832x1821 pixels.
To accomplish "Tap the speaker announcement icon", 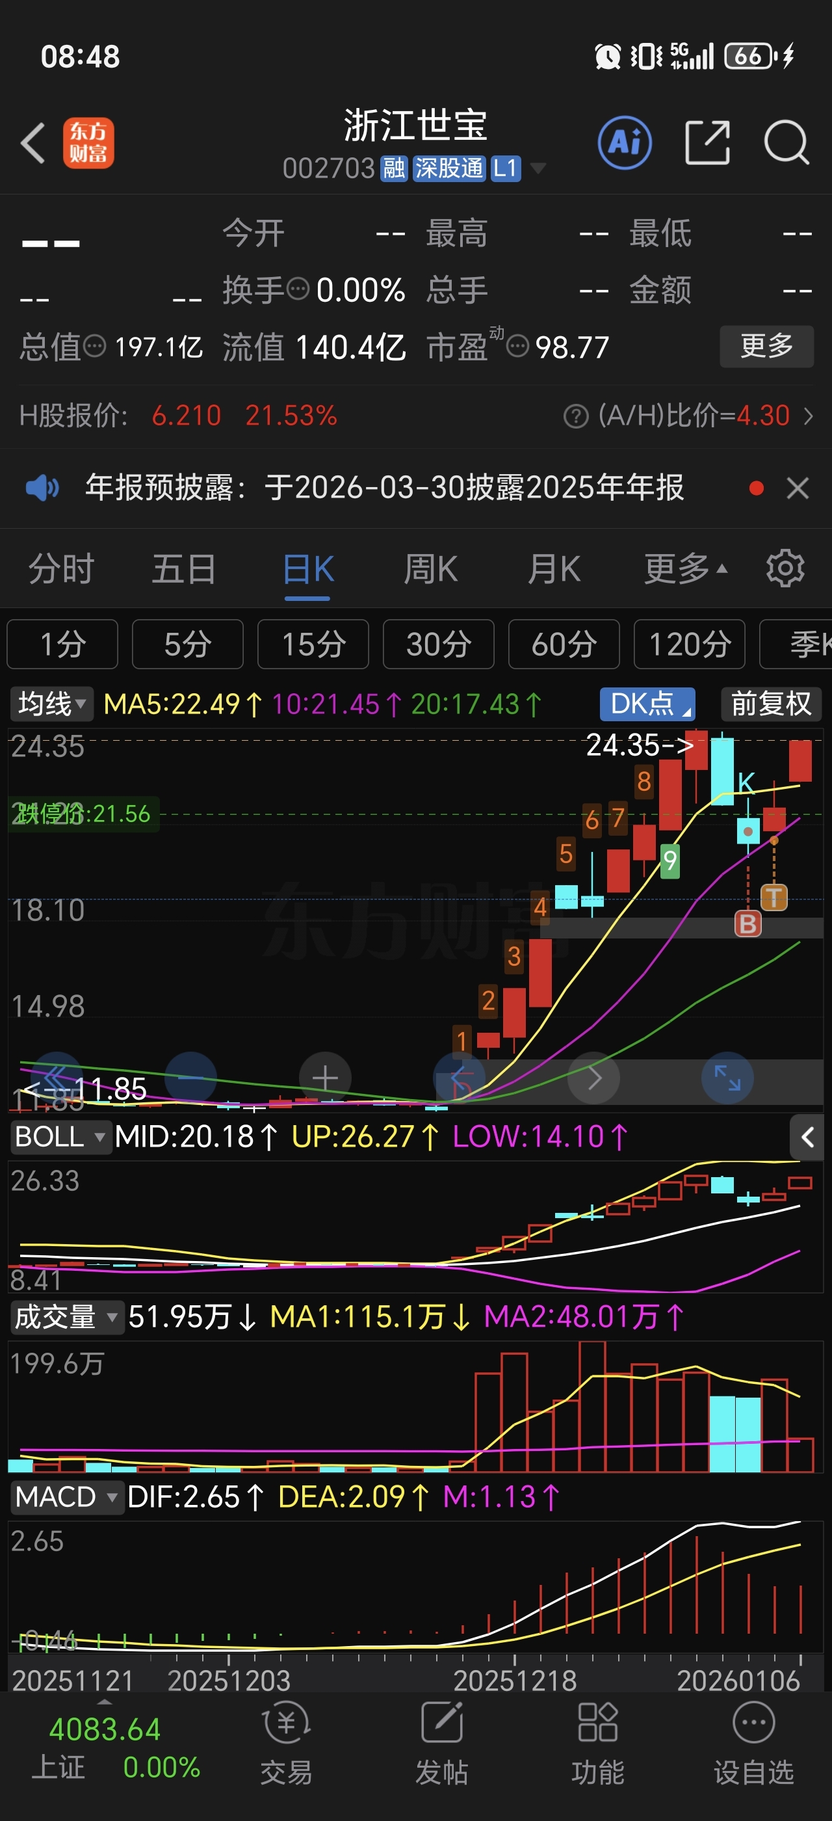I will 42,488.
